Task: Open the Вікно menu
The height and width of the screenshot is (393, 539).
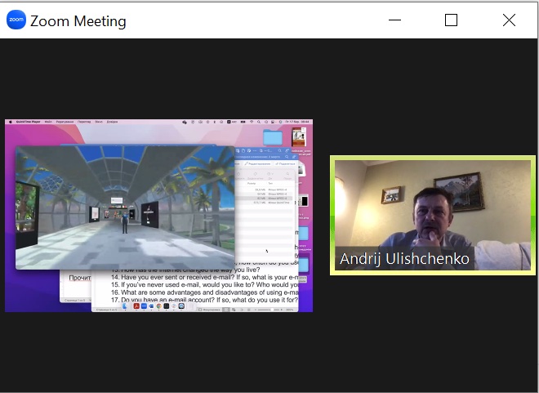Action: (x=99, y=122)
